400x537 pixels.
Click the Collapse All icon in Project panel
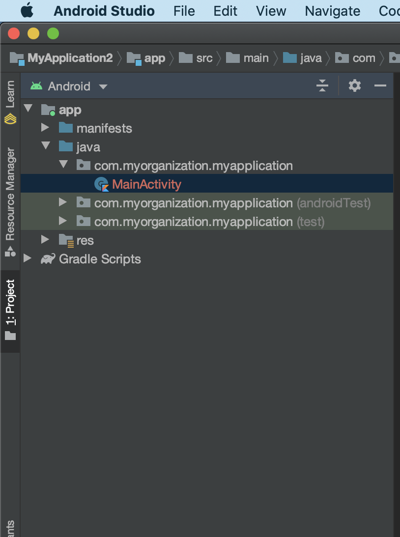click(322, 86)
